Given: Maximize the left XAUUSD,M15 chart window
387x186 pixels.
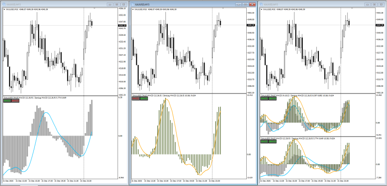Looking at the screenshot, I should click(x=117, y=4).
